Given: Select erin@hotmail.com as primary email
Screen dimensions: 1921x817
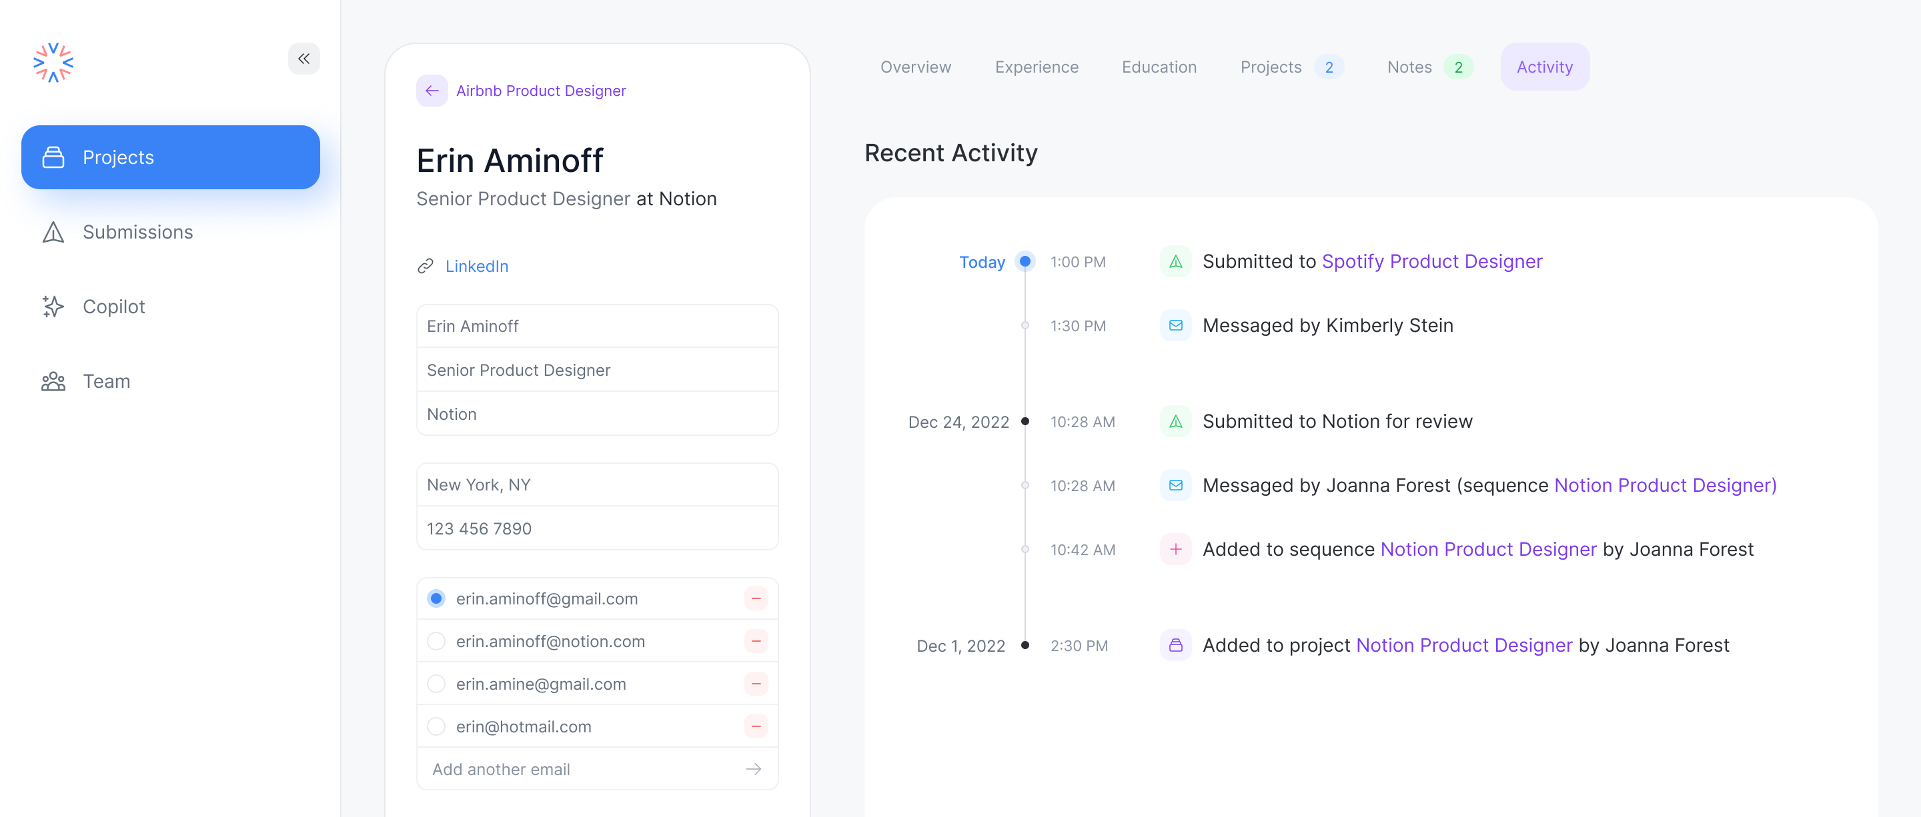Looking at the screenshot, I should (436, 726).
